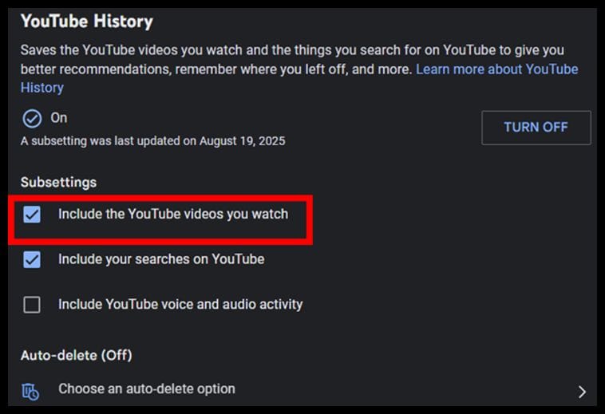Uncheck the "Include your searches on YouTube" checkbox
The image size is (605, 414).
pos(32,259)
